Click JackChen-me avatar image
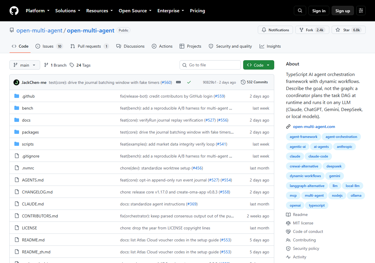375x263 pixels. (x=16, y=82)
